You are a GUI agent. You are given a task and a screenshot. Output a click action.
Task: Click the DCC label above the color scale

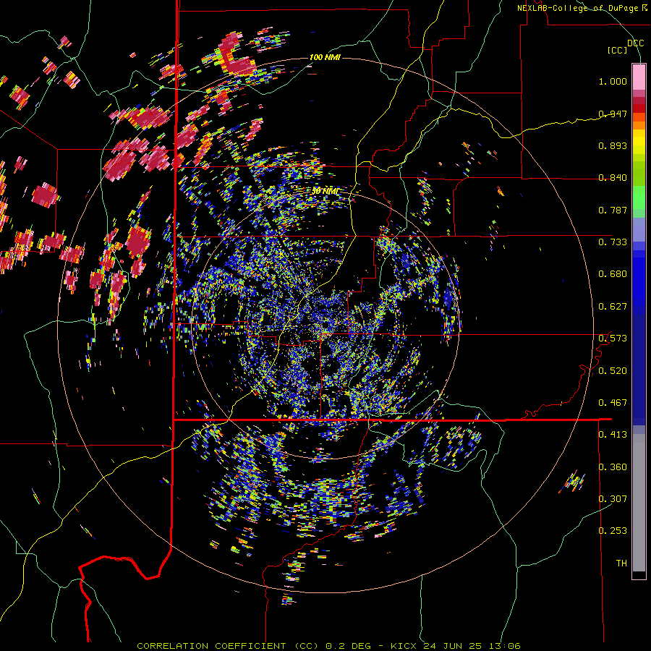635,43
